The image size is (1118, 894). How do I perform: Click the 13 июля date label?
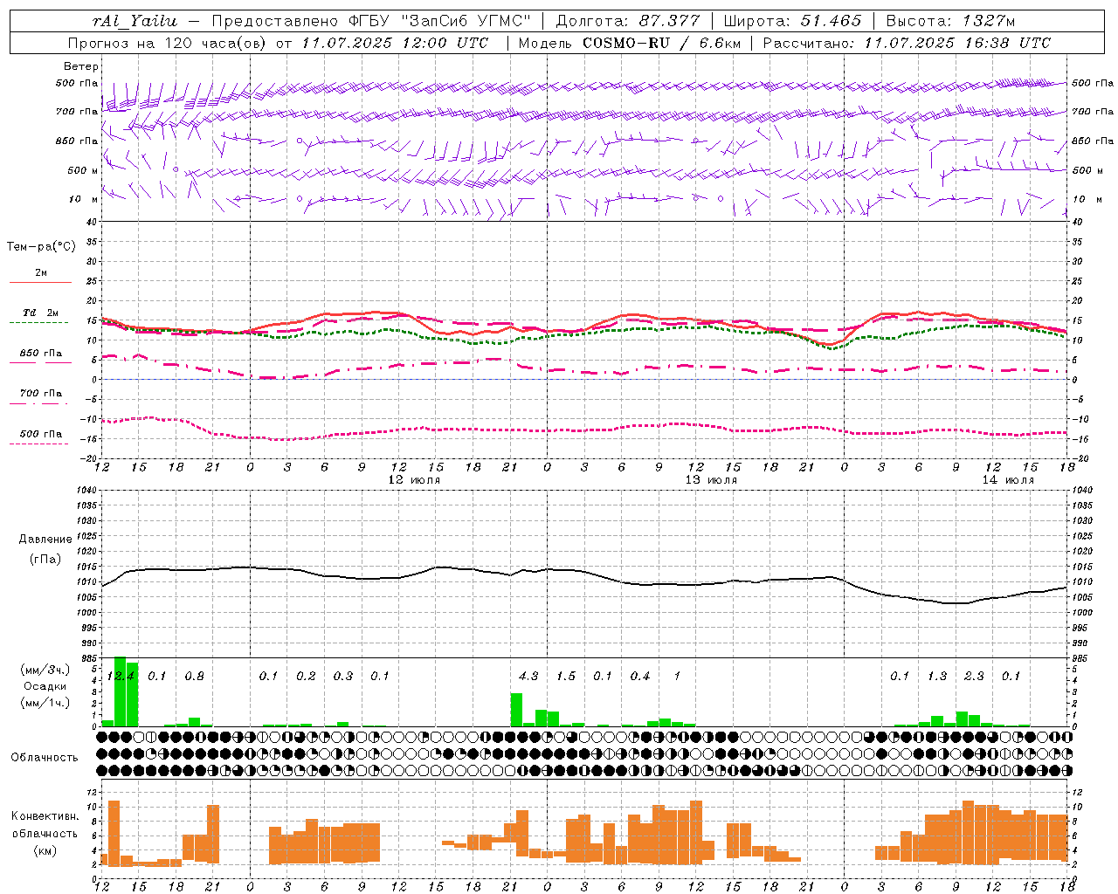pyautogui.click(x=711, y=480)
